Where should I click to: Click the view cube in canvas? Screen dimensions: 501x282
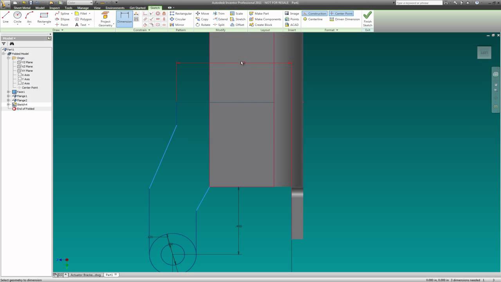484,52
